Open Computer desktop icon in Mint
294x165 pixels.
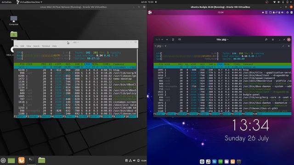click(x=14, y=20)
